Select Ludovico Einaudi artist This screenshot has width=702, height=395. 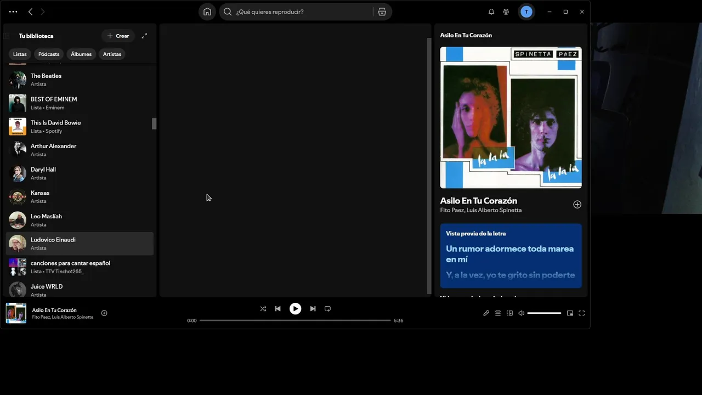click(x=80, y=244)
